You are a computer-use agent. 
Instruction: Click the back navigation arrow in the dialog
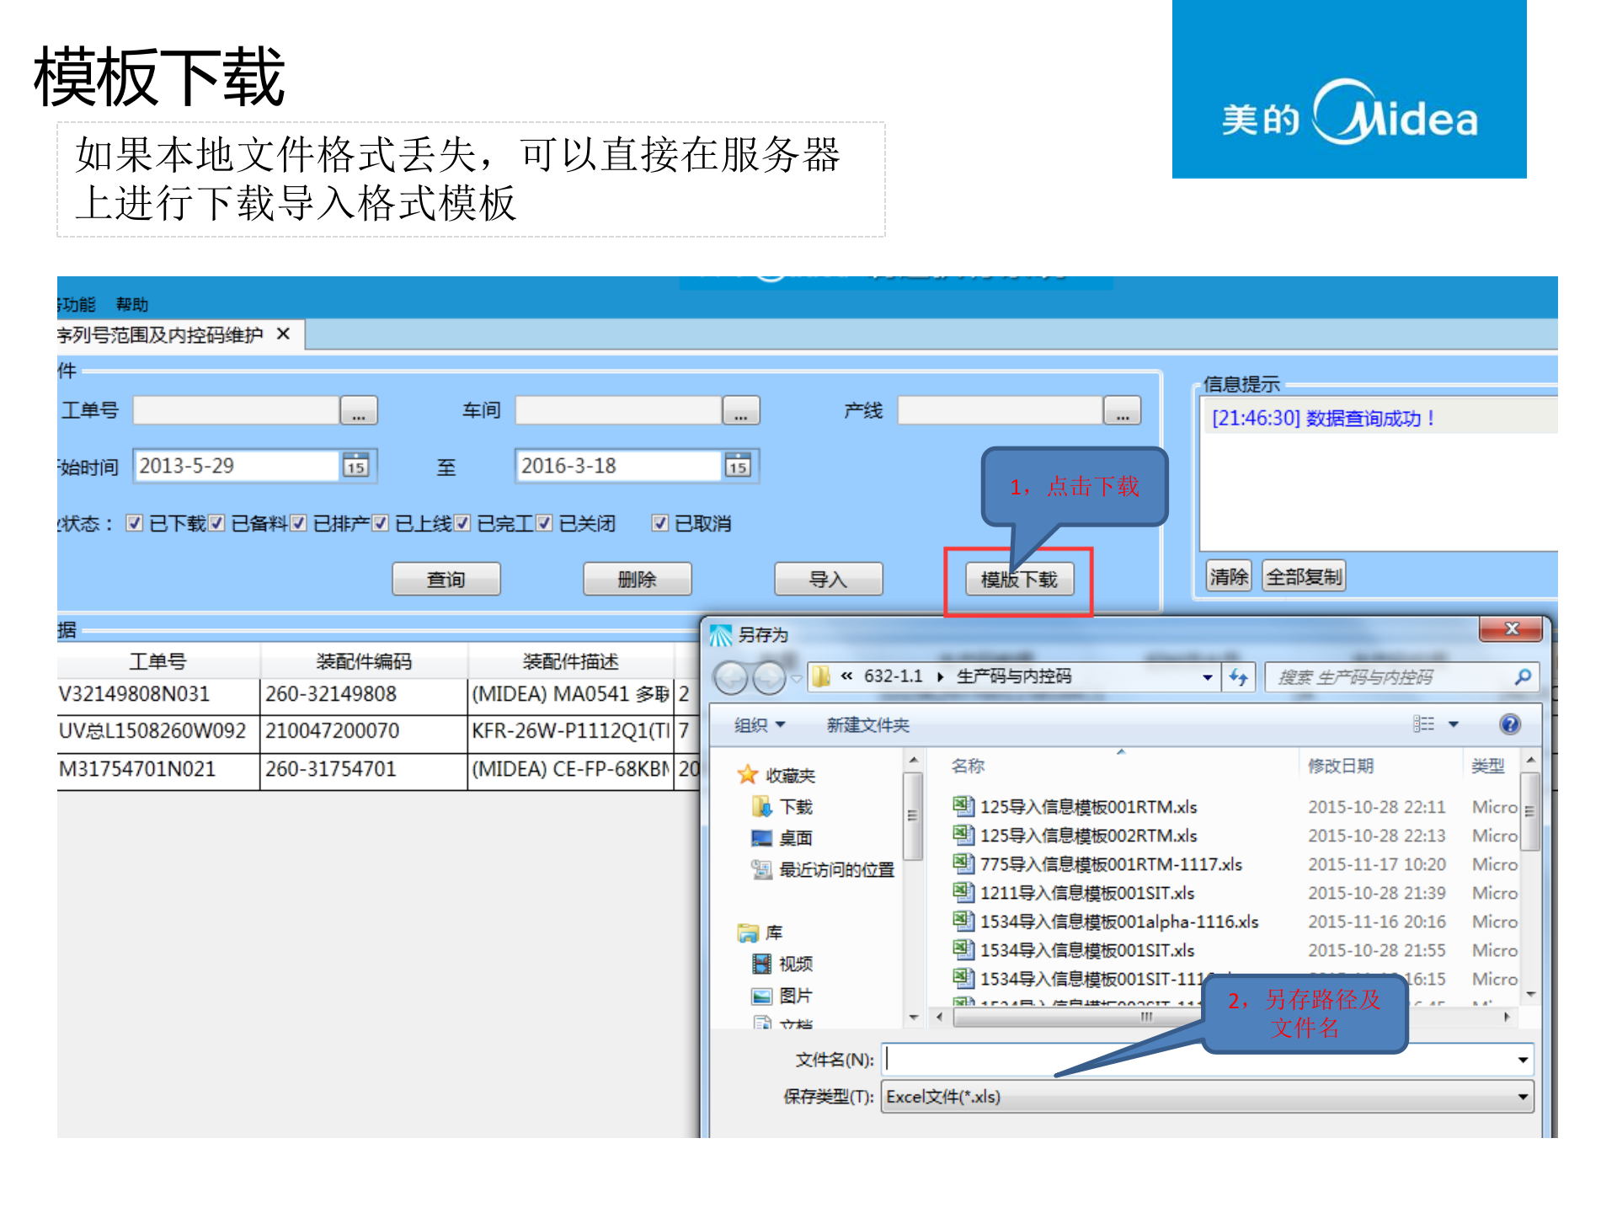[731, 676]
